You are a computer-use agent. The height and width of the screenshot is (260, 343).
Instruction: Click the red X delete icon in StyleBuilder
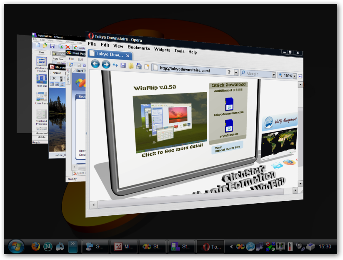[68, 47]
